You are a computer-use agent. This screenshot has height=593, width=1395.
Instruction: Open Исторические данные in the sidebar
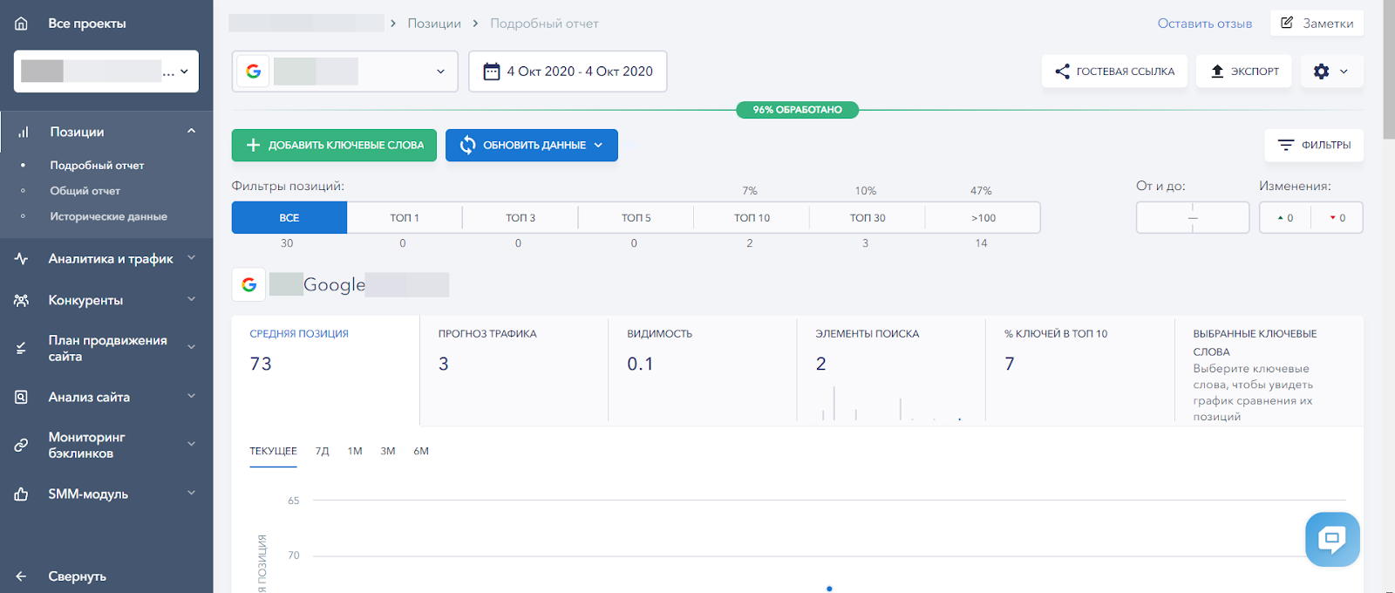108,216
